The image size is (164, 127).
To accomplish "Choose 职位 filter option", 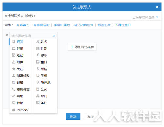I will tap(45, 69).
